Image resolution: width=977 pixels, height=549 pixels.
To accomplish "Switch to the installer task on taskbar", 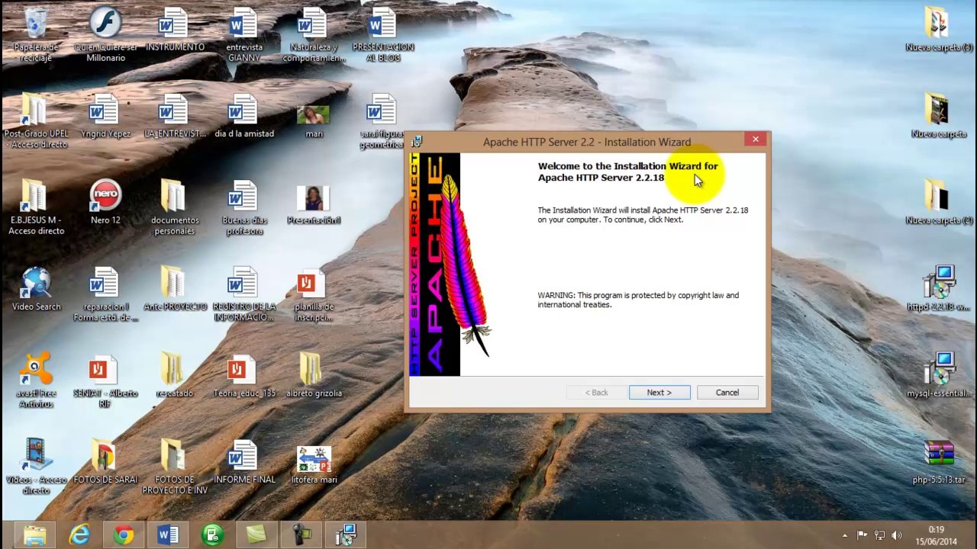I will (345, 535).
